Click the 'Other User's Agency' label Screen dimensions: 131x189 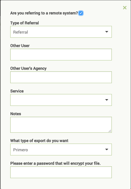(x=28, y=68)
